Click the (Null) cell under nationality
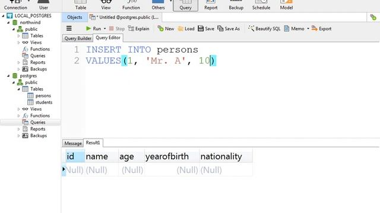The width and height of the screenshot is (380, 213). click(x=226, y=170)
